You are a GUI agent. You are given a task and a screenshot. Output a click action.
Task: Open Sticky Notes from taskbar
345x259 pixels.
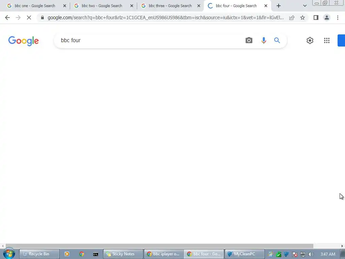coord(123,254)
